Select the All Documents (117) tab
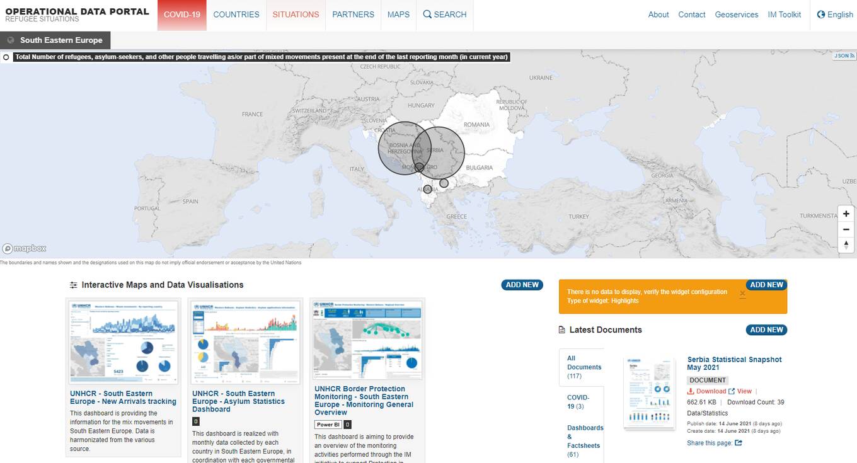Screen dimensions: 857x463 (581, 367)
